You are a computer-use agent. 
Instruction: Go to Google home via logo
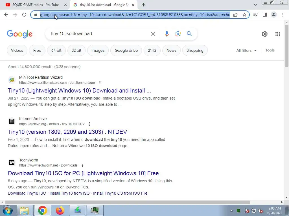click(19, 34)
